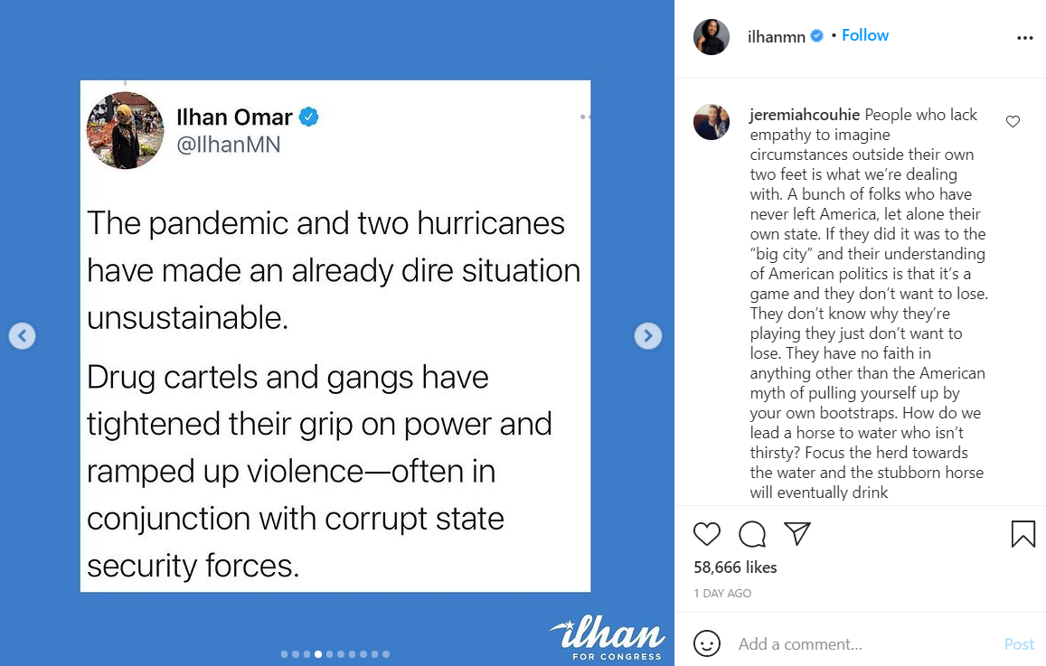This screenshot has width=1046, height=666.
Task: Click the '1 day ago' timestamp
Action: click(722, 594)
